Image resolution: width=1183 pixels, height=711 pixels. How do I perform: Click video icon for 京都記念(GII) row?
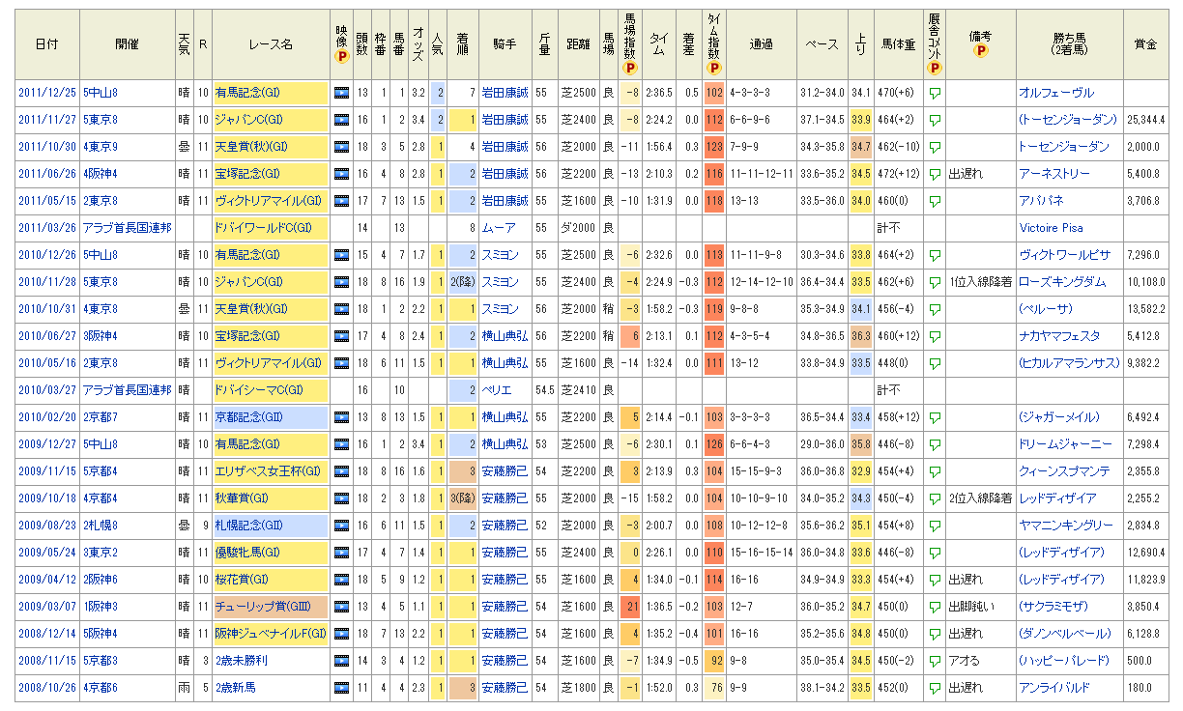pos(340,417)
